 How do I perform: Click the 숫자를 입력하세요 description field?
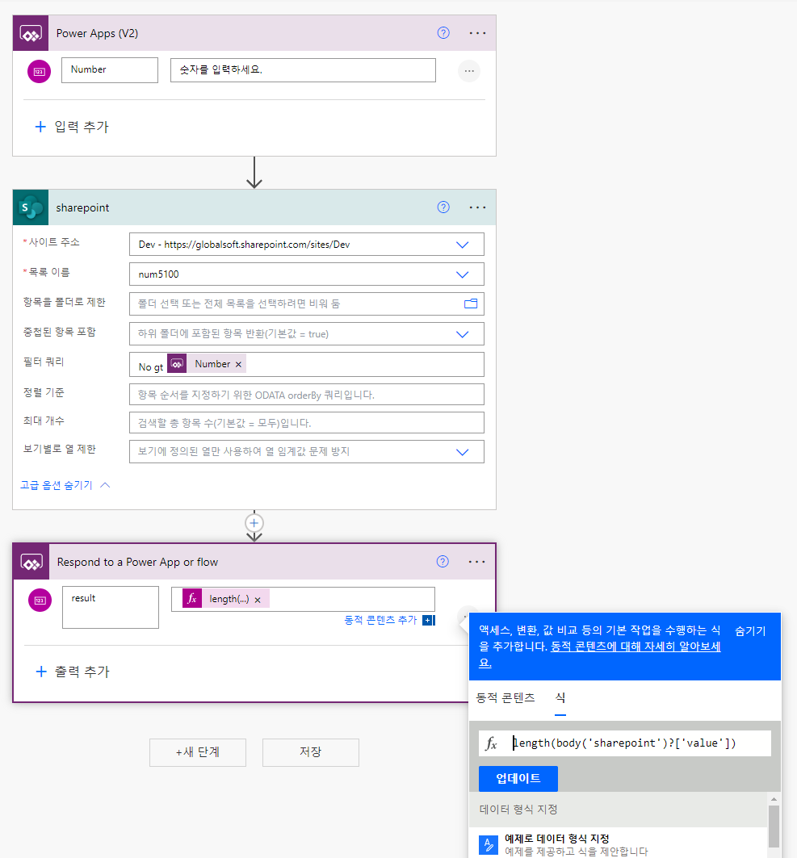[x=303, y=70]
